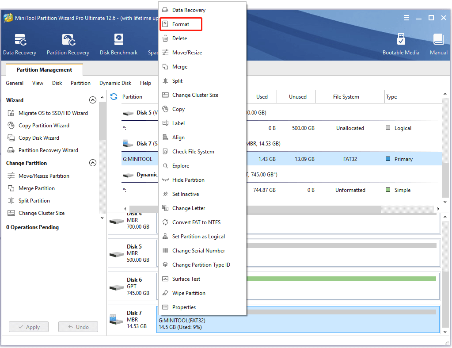The height and width of the screenshot is (348, 452).
Task: Click the Change Cluster Size sidebar icon
Action: tap(11, 213)
